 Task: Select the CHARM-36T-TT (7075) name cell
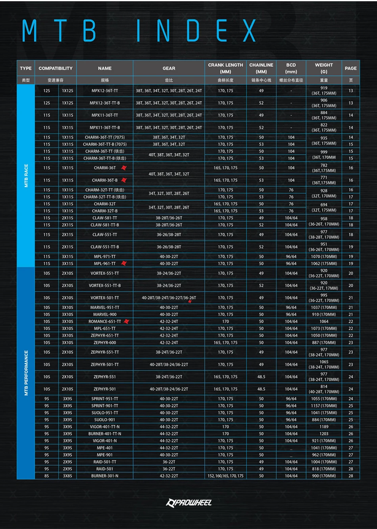[105, 137]
